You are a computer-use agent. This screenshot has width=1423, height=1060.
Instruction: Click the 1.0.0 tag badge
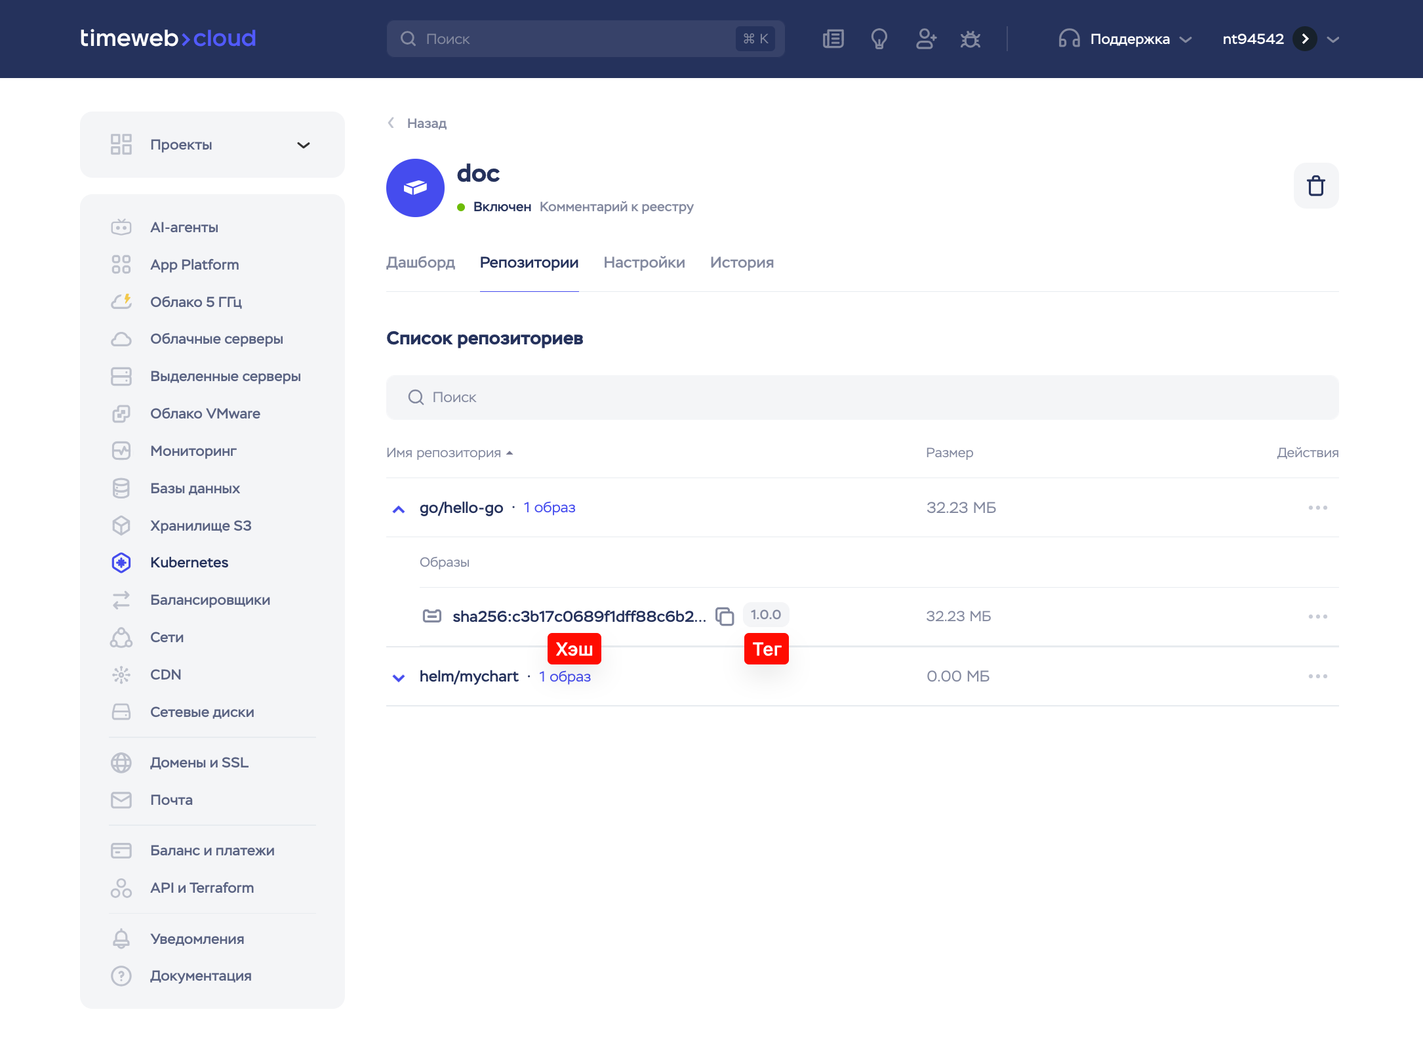tap(766, 615)
